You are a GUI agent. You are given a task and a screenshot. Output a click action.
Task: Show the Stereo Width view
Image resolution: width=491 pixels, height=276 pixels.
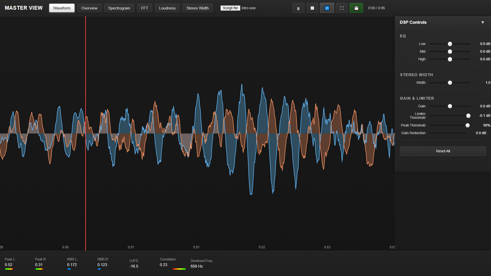(x=197, y=8)
